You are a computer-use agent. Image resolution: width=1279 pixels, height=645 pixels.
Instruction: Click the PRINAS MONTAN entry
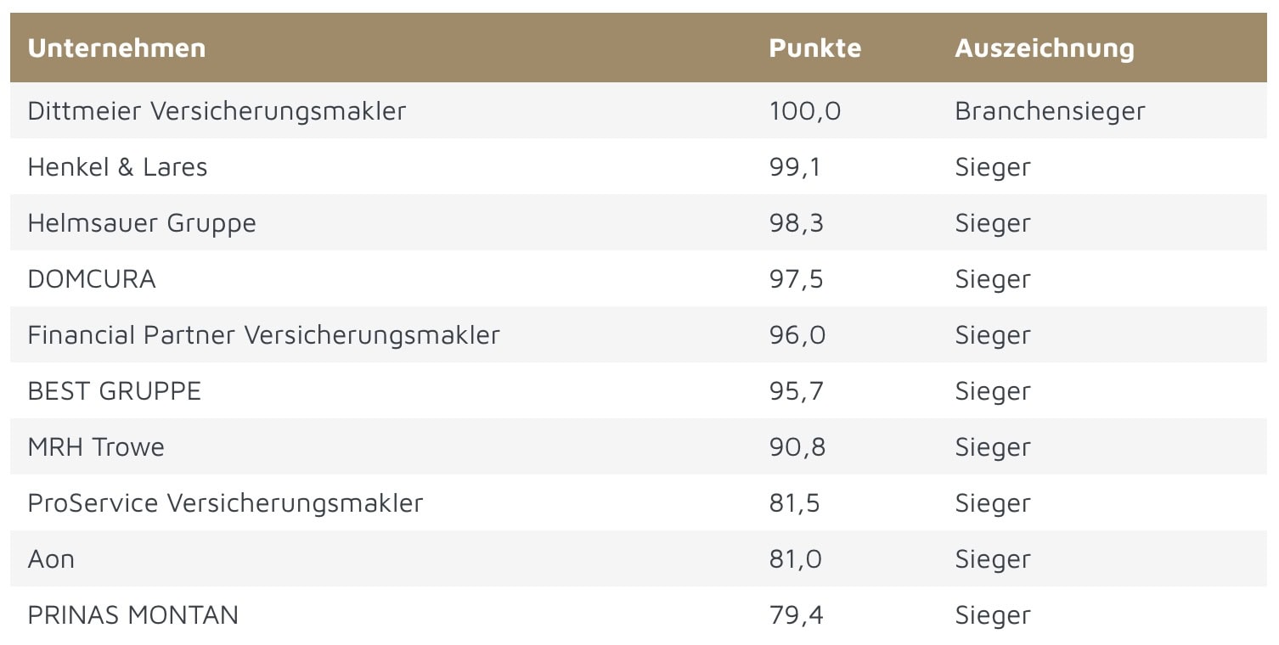132,615
